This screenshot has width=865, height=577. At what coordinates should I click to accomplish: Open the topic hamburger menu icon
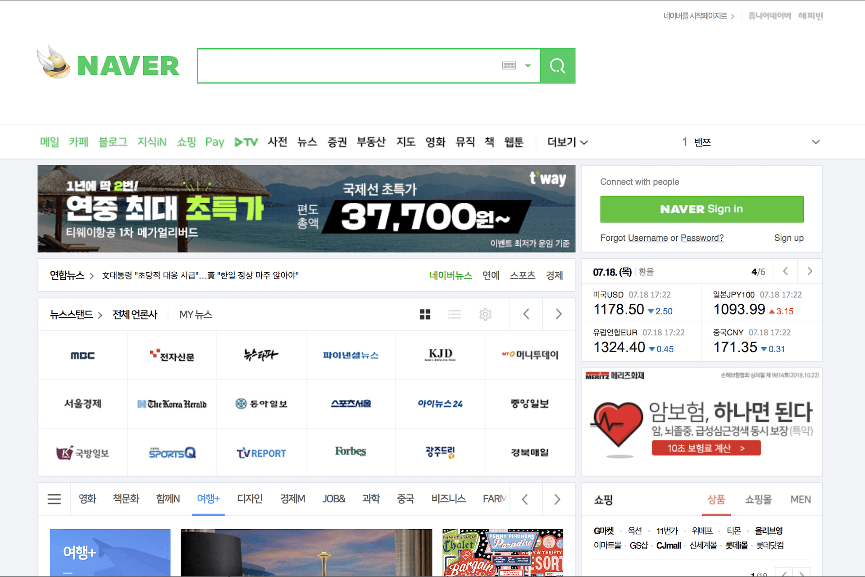pos(54,499)
